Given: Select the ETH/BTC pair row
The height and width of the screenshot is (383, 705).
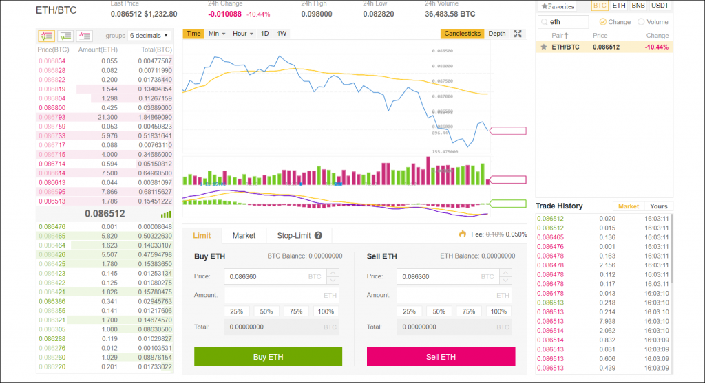Looking at the screenshot, I should click(x=604, y=47).
